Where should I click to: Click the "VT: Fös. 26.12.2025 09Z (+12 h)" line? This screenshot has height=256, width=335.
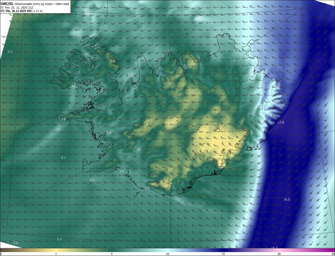pos(21,11)
